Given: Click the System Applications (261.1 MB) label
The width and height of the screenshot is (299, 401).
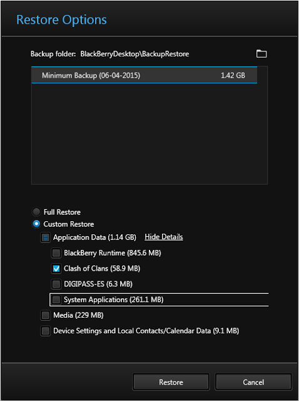Looking at the screenshot, I should pyautogui.click(x=114, y=299).
